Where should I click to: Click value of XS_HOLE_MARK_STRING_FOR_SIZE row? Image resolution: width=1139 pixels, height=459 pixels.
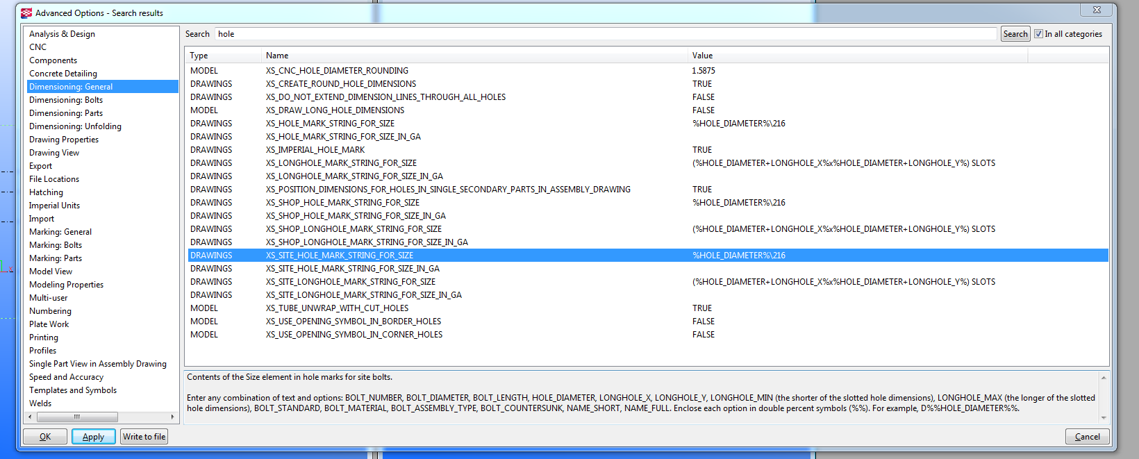tap(739, 124)
